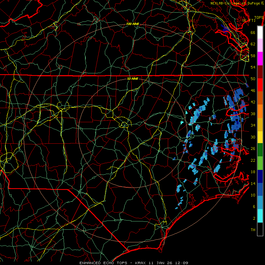Click the '30' legend value
This screenshot has height=265, width=265.
click(253, 137)
